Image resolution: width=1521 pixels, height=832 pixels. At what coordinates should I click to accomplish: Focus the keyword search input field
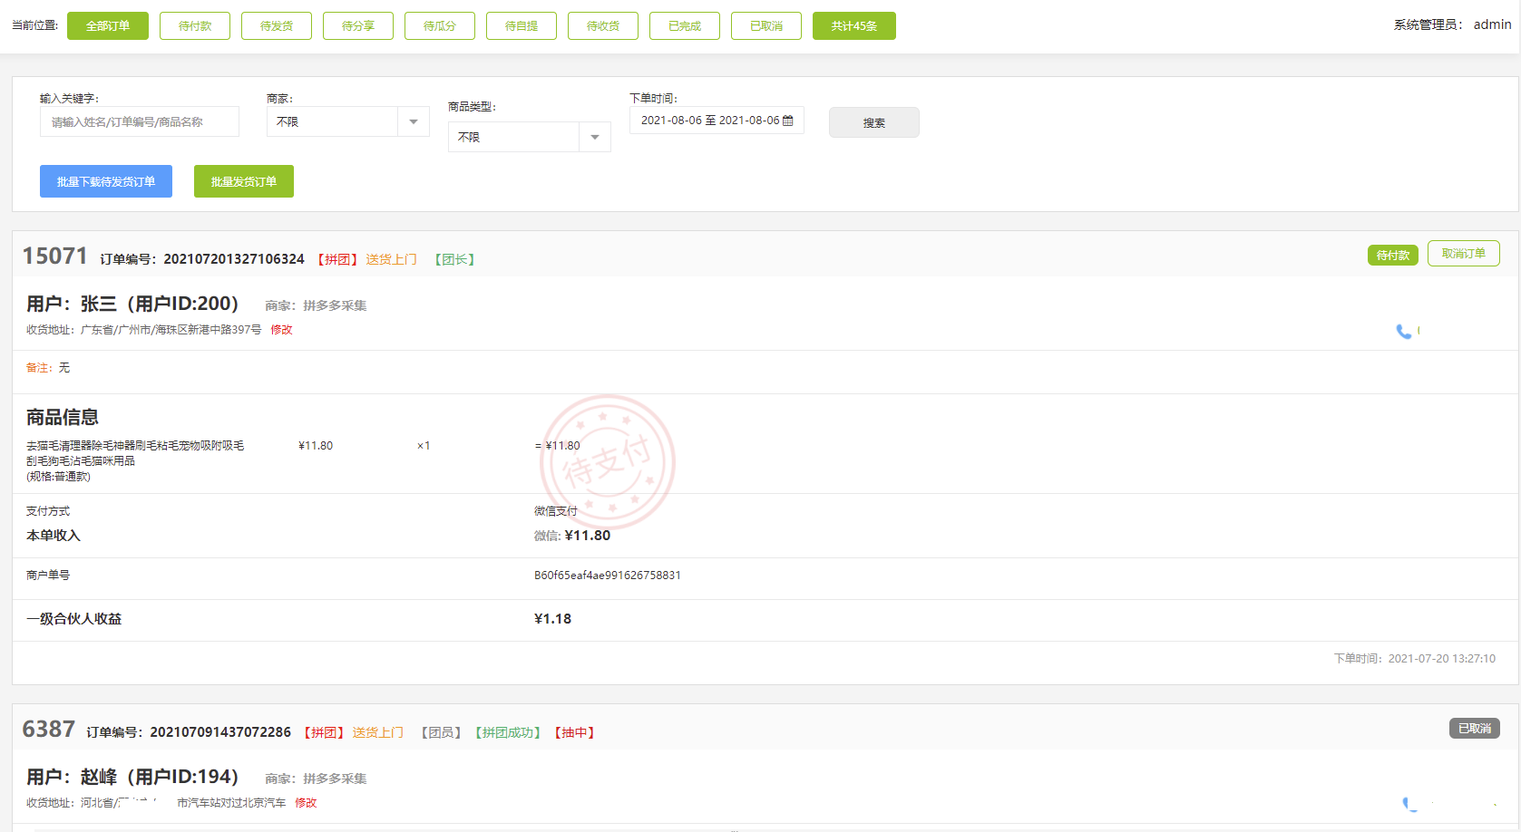click(x=140, y=121)
